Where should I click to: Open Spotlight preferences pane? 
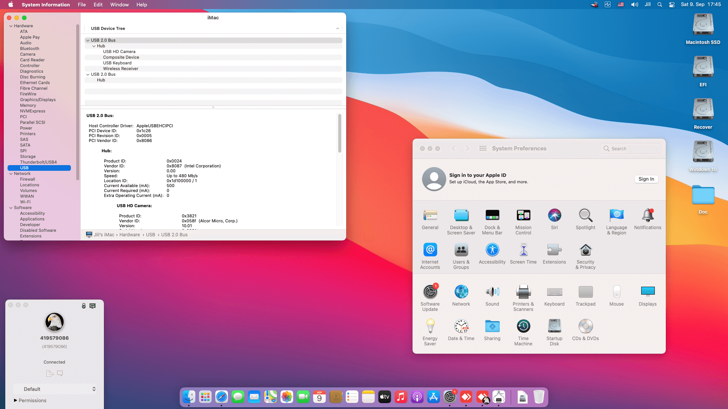585,219
